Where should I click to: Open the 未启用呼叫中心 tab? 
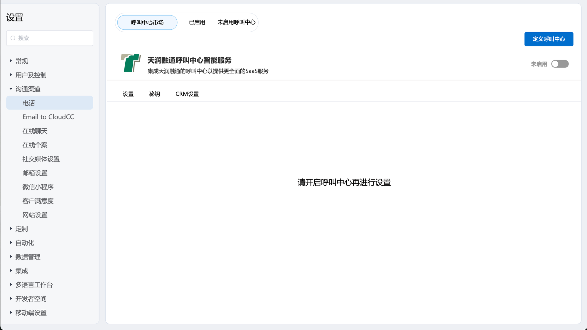point(236,22)
